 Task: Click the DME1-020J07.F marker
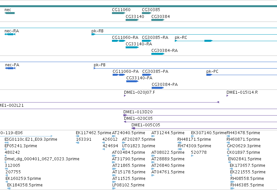pyautogui.click(x=125, y=96)
